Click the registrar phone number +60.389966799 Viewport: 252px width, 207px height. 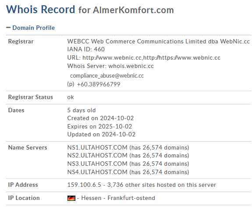point(99,84)
